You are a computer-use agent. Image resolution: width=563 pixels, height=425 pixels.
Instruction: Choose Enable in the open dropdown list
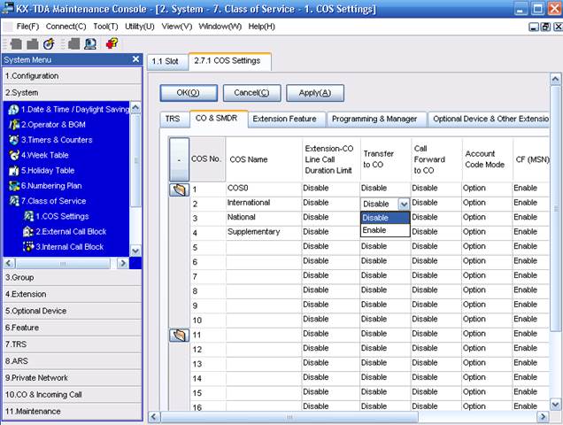click(385, 230)
